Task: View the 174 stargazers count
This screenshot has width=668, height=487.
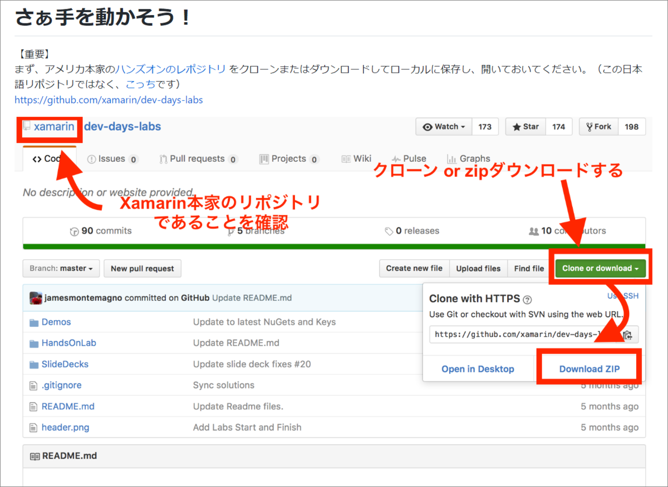Action: pos(559,127)
